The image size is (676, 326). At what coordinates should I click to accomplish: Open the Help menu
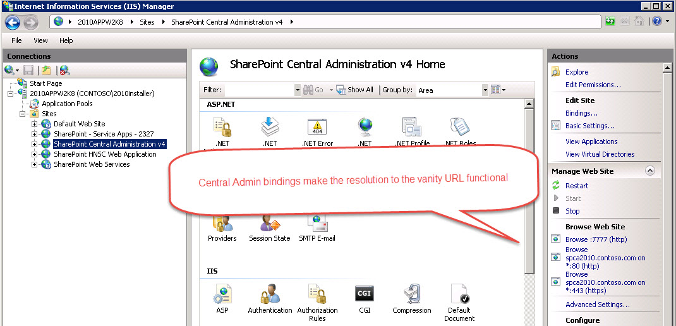pyautogui.click(x=66, y=40)
